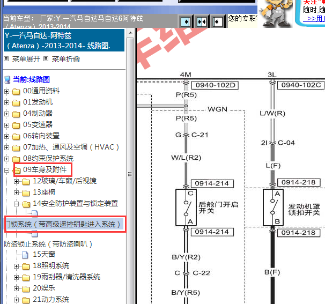Expand the 13座椅 tree node
This screenshot has height=304, width=325.
point(17,192)
